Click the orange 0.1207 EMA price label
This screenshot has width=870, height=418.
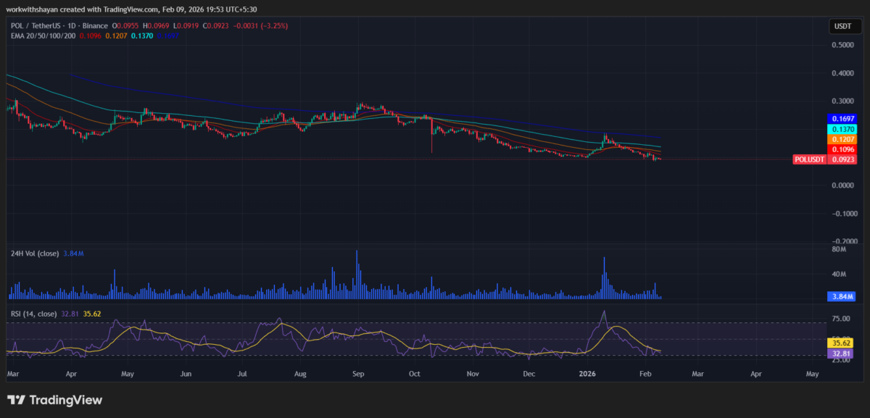point(842,139)
